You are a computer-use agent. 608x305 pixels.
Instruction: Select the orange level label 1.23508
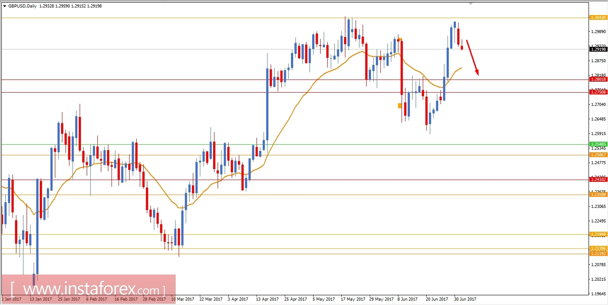point(598,194)
